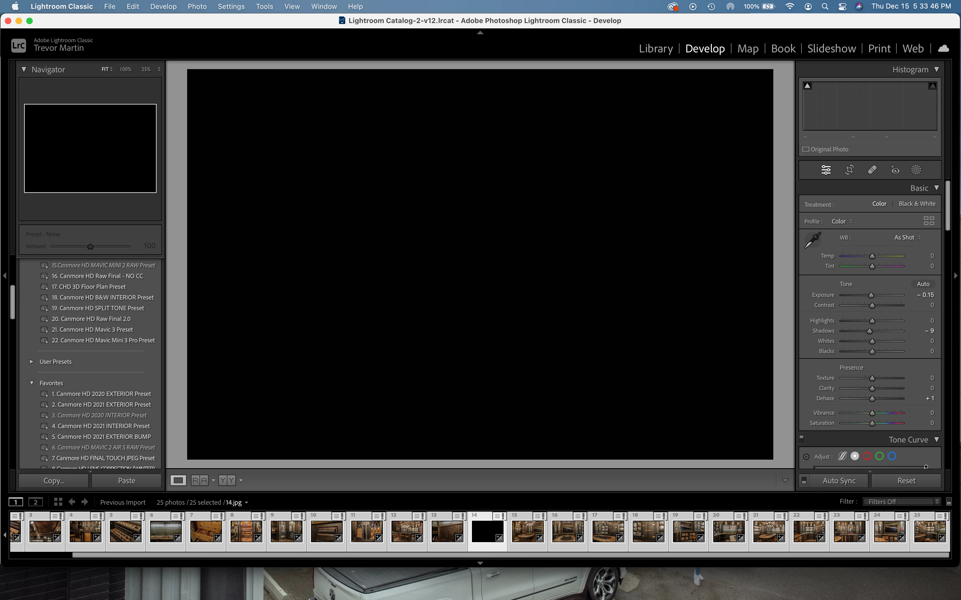Image resolution: width=961 pixels, height=600 pixels.
Task: Switch to the Library module
Action: [656, 48]
